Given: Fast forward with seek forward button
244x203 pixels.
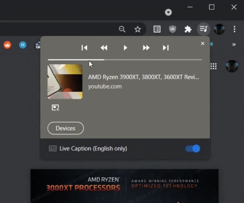Looking at the screenshot, I should coord(146,48).
